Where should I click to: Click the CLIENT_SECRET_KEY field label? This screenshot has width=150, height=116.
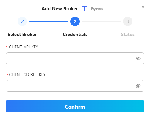(27, 74)
